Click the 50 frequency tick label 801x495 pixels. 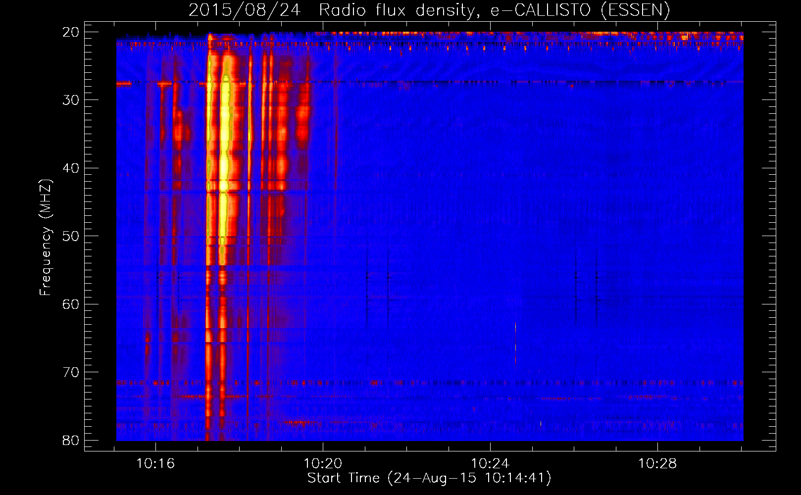[x=71, y=236]
